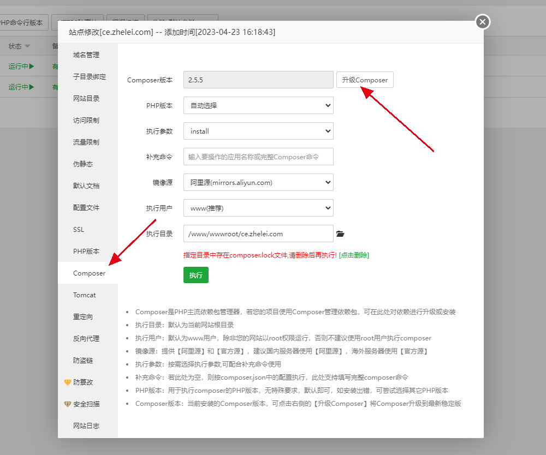
Task: Click help line starting with Composer是PHP主流依赖包管理器
Action: coord(295,312)
